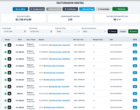
Task: Click green status check of invoice 0002-00000210
Action: pyautogui.click(x=6, y=52)
